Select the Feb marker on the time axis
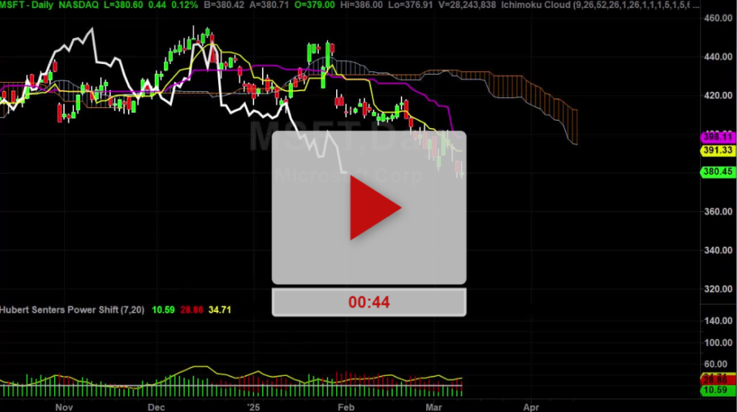 click(346, 407)
